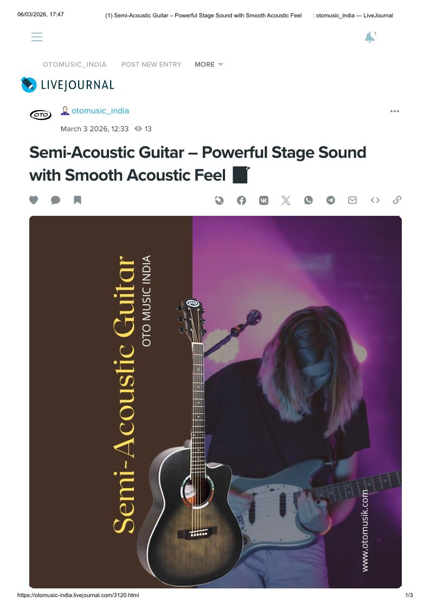Open comments via speech bubble icon
This screenshot has width=430, height=609.
pyautogui.click(x=55, y=200)
